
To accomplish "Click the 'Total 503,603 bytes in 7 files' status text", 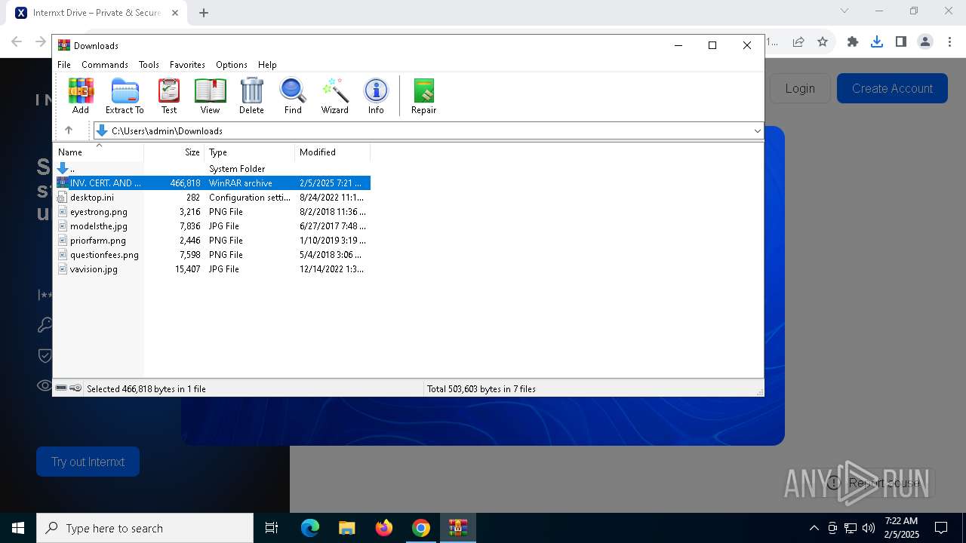I will pyautogui.click(x=481, y=389).
